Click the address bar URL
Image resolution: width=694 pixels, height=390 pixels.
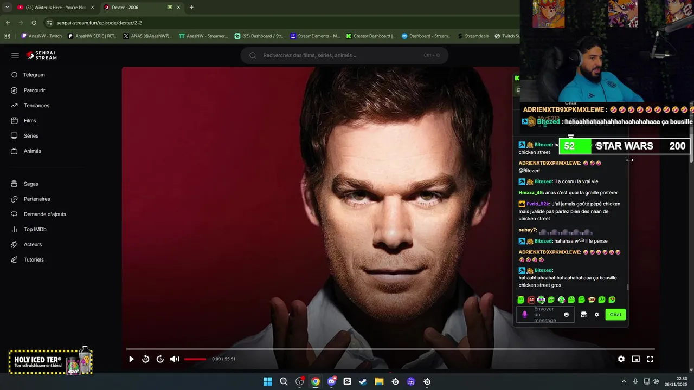click(x=99, y=23)
